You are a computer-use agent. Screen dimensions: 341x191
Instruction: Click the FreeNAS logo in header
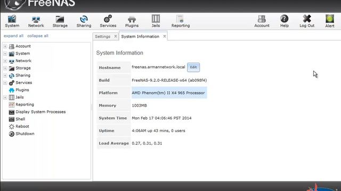coord(40,4)
